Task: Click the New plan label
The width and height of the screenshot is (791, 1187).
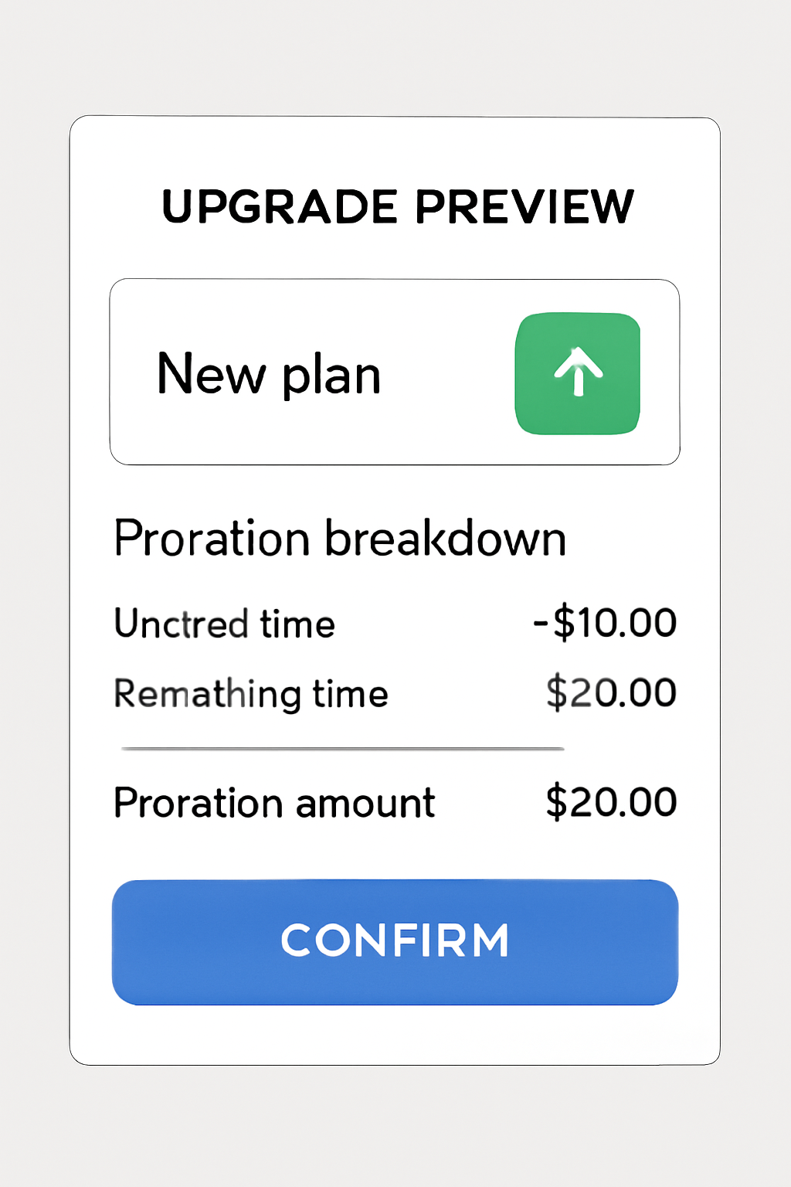Action: (268, 373)
